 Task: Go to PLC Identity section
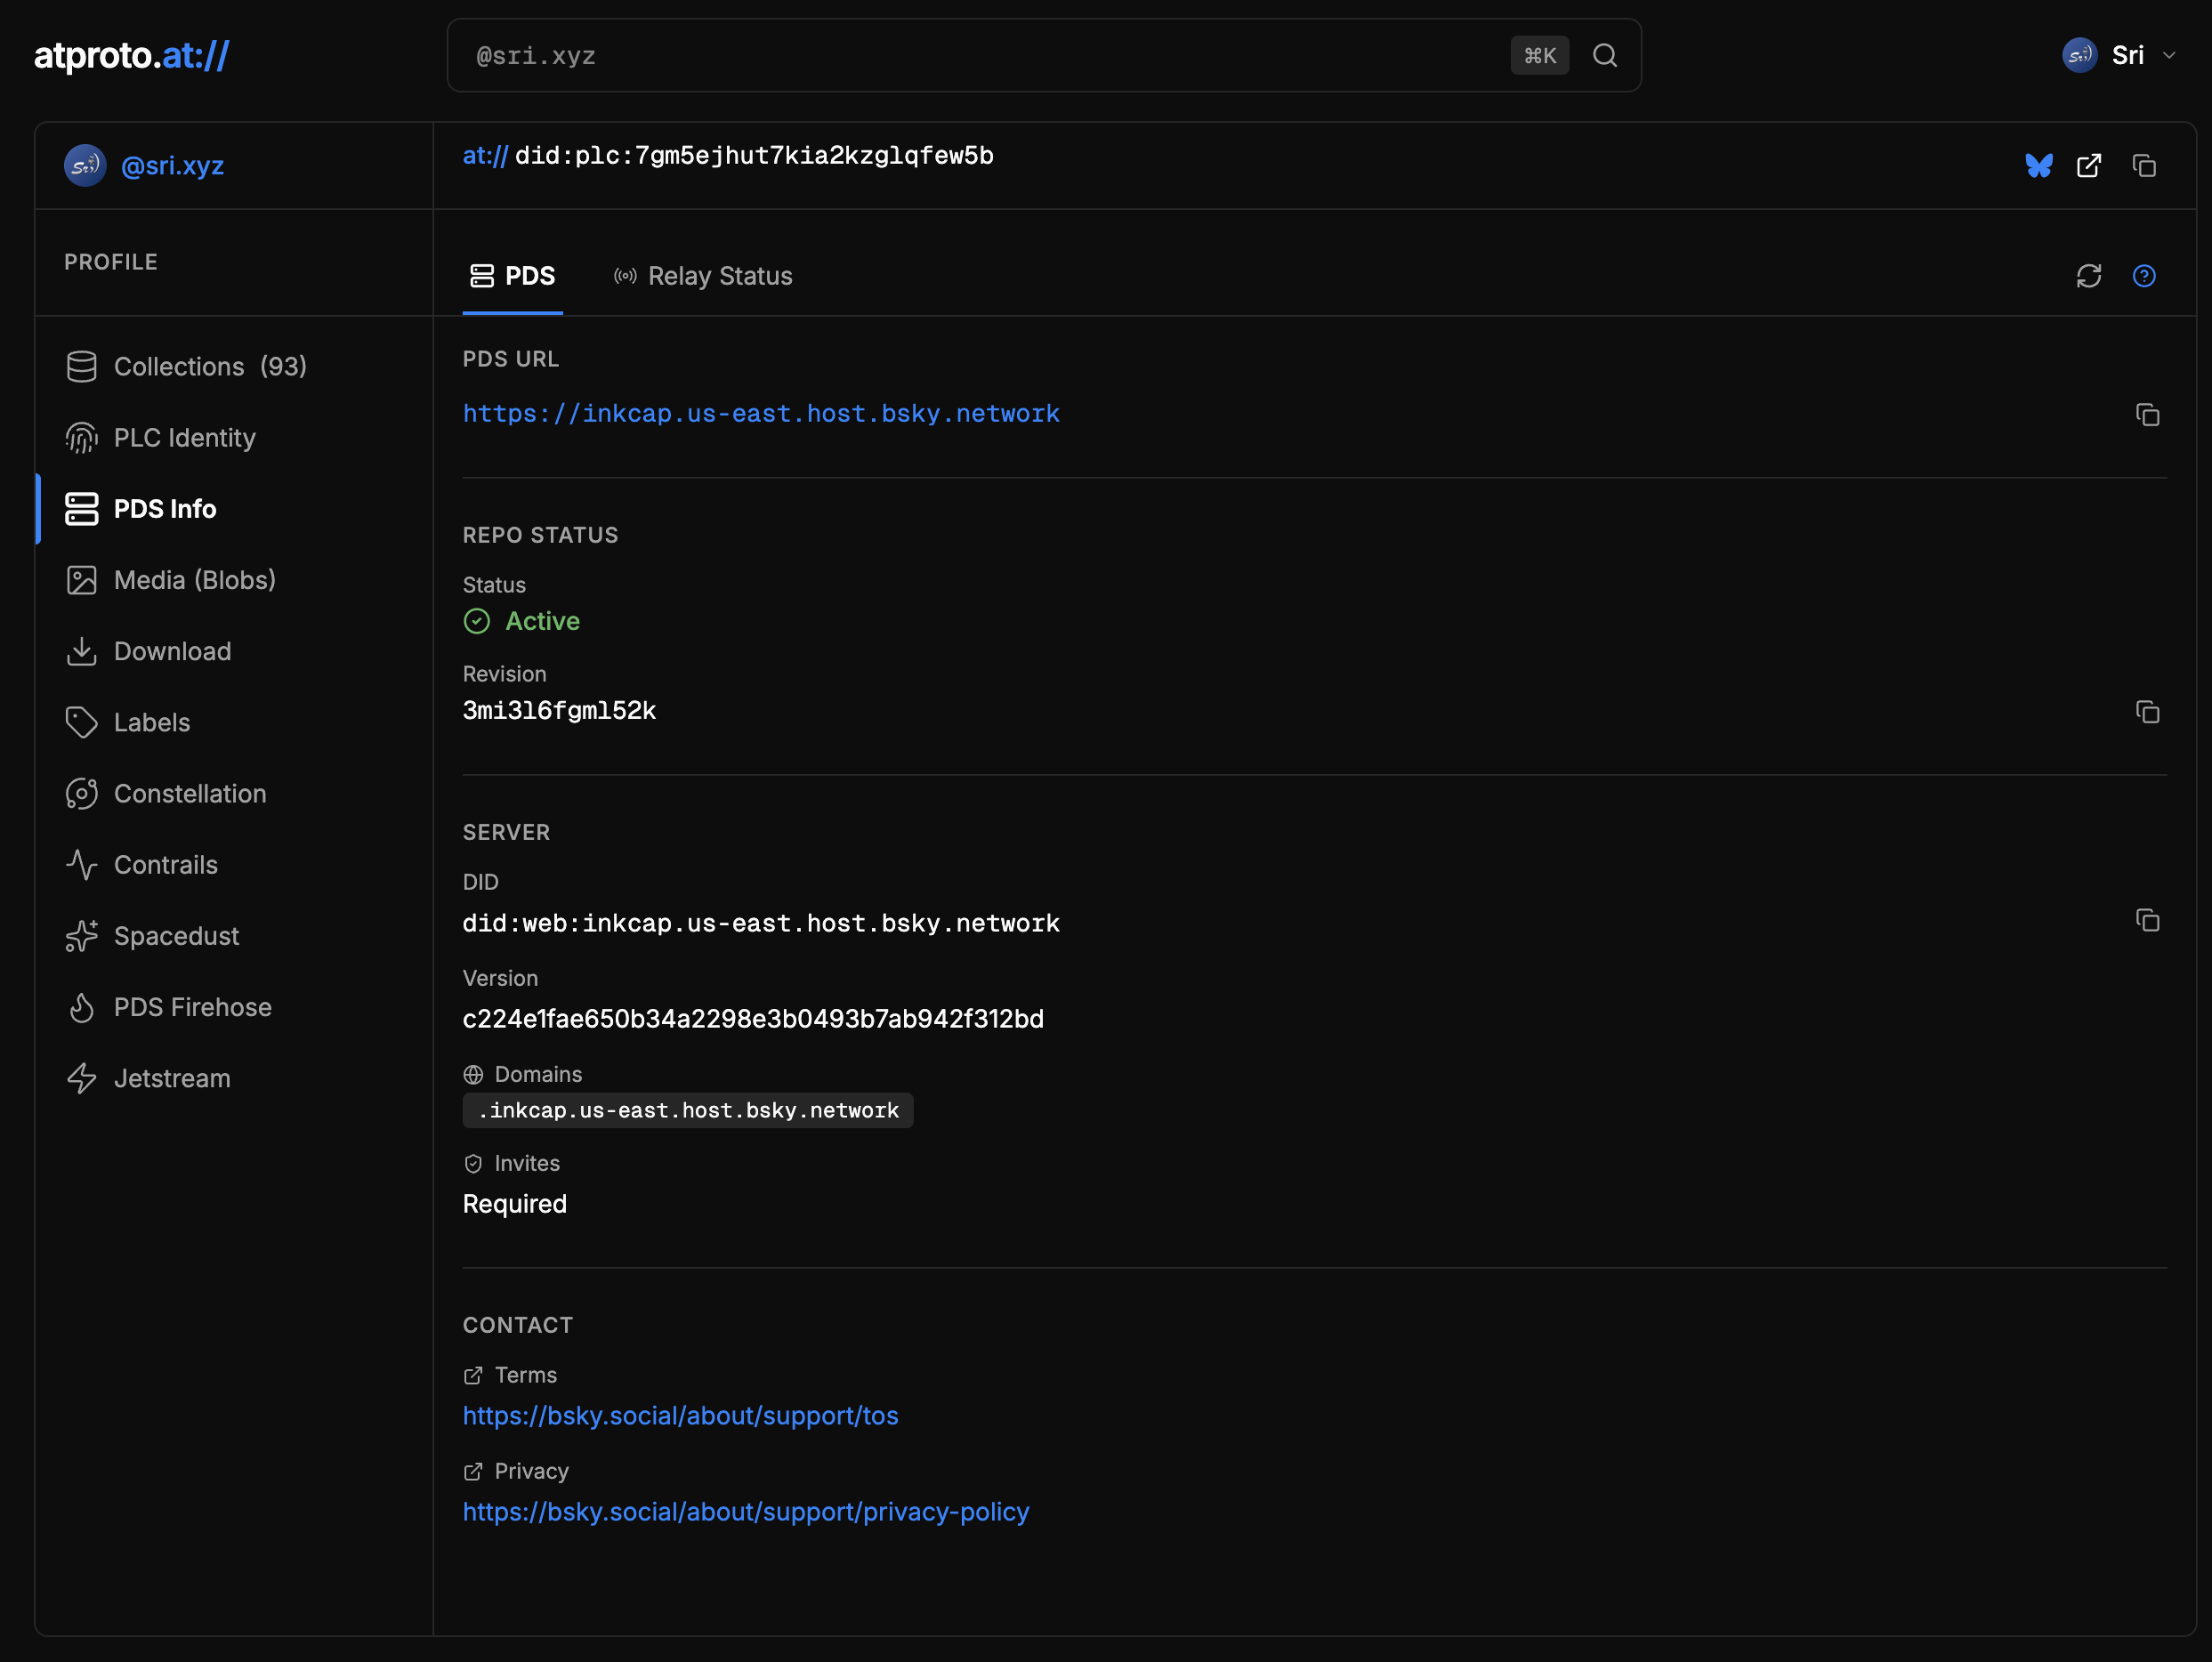tap(184, 438)
